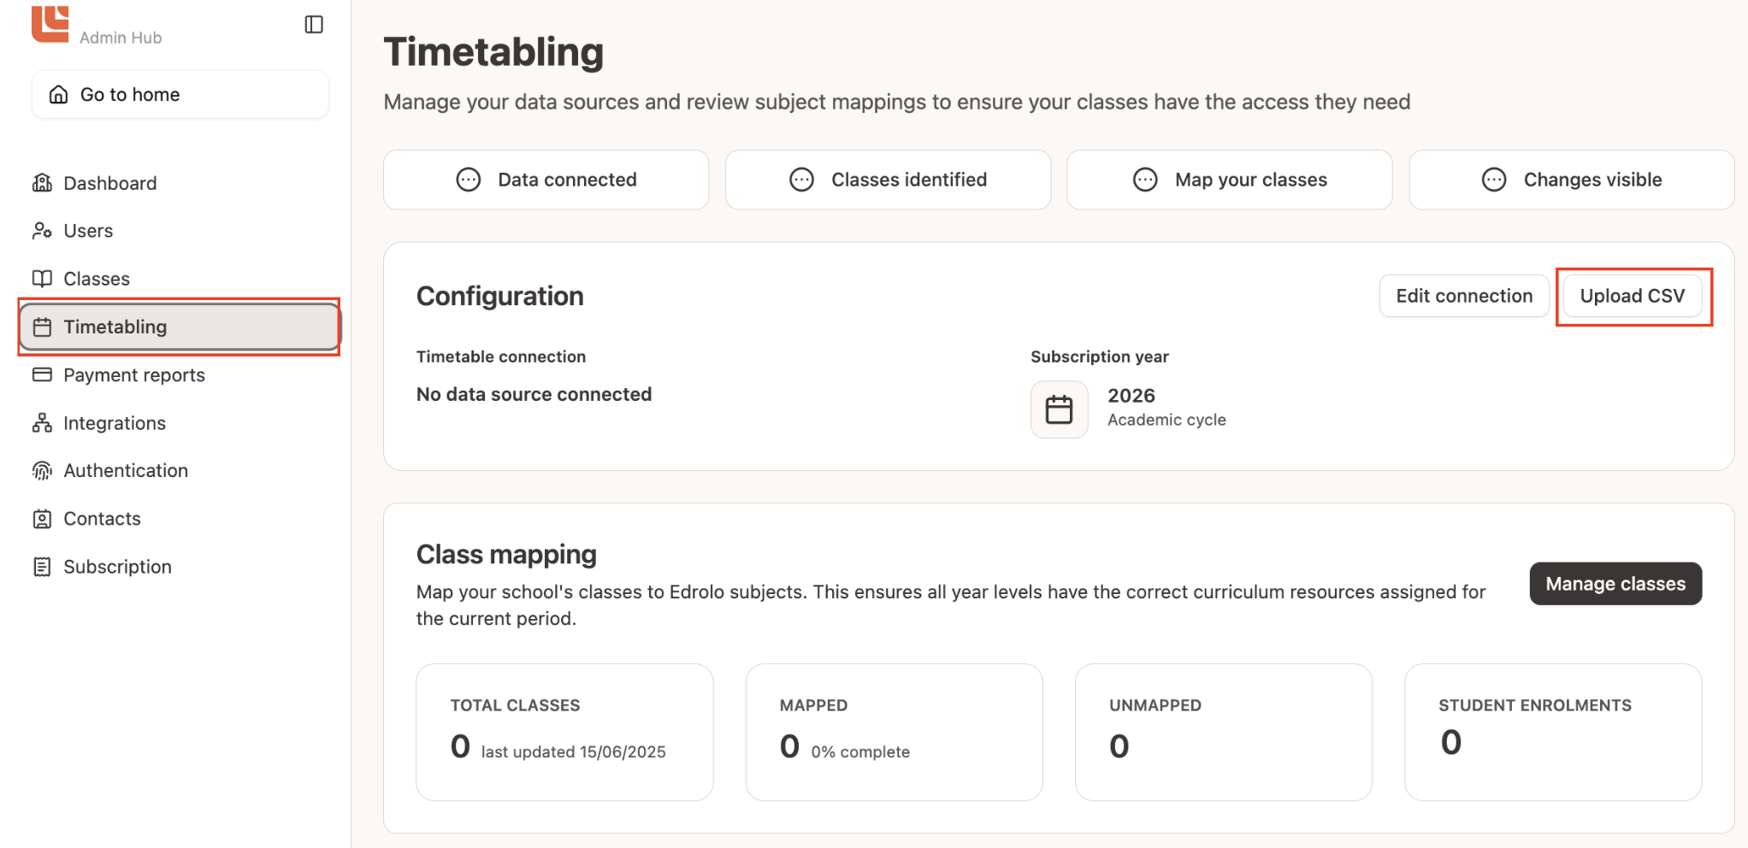The height and width of the screenshot is (848, 1748).
Task: Select the Timetabling menu item
Action: (x=180, y=327)
